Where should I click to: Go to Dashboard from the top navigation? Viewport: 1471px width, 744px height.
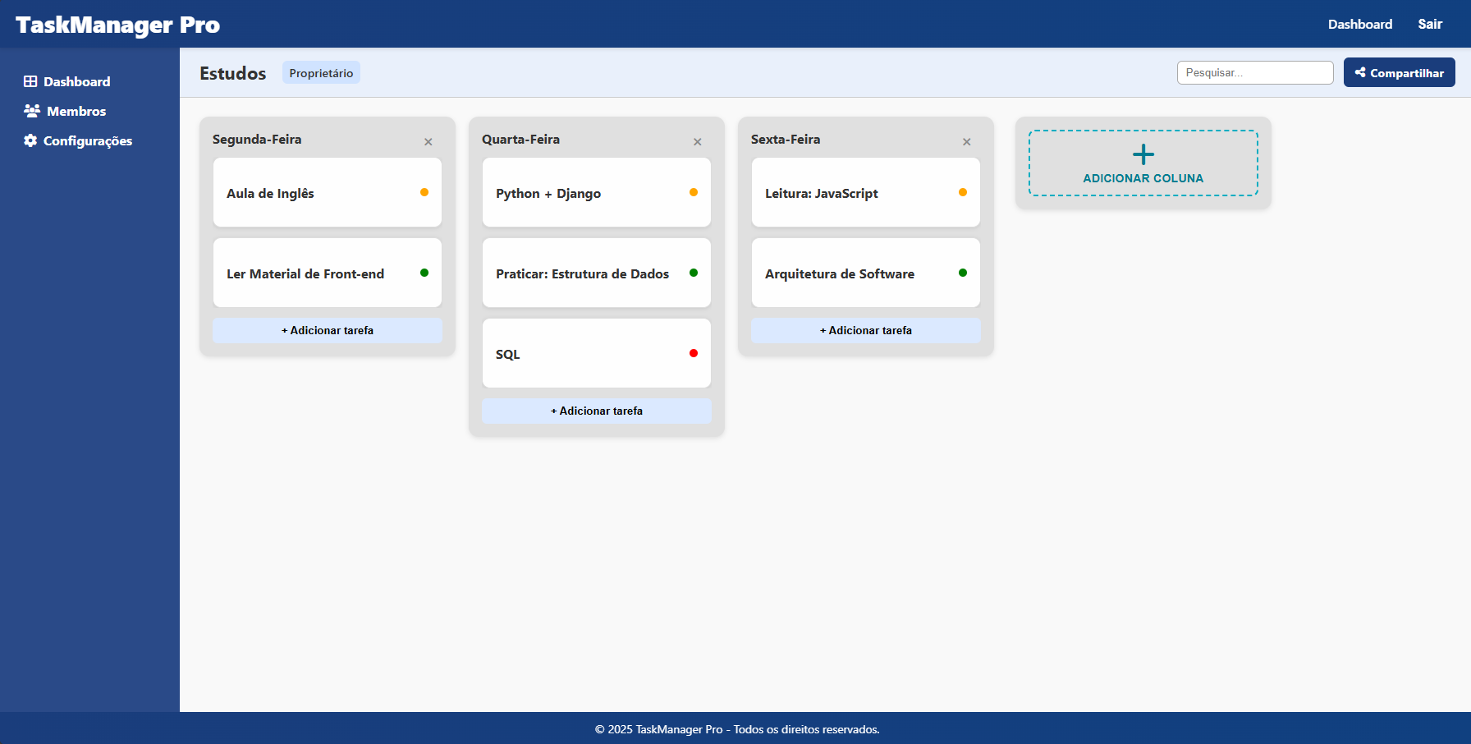(x=1360, y=24)
